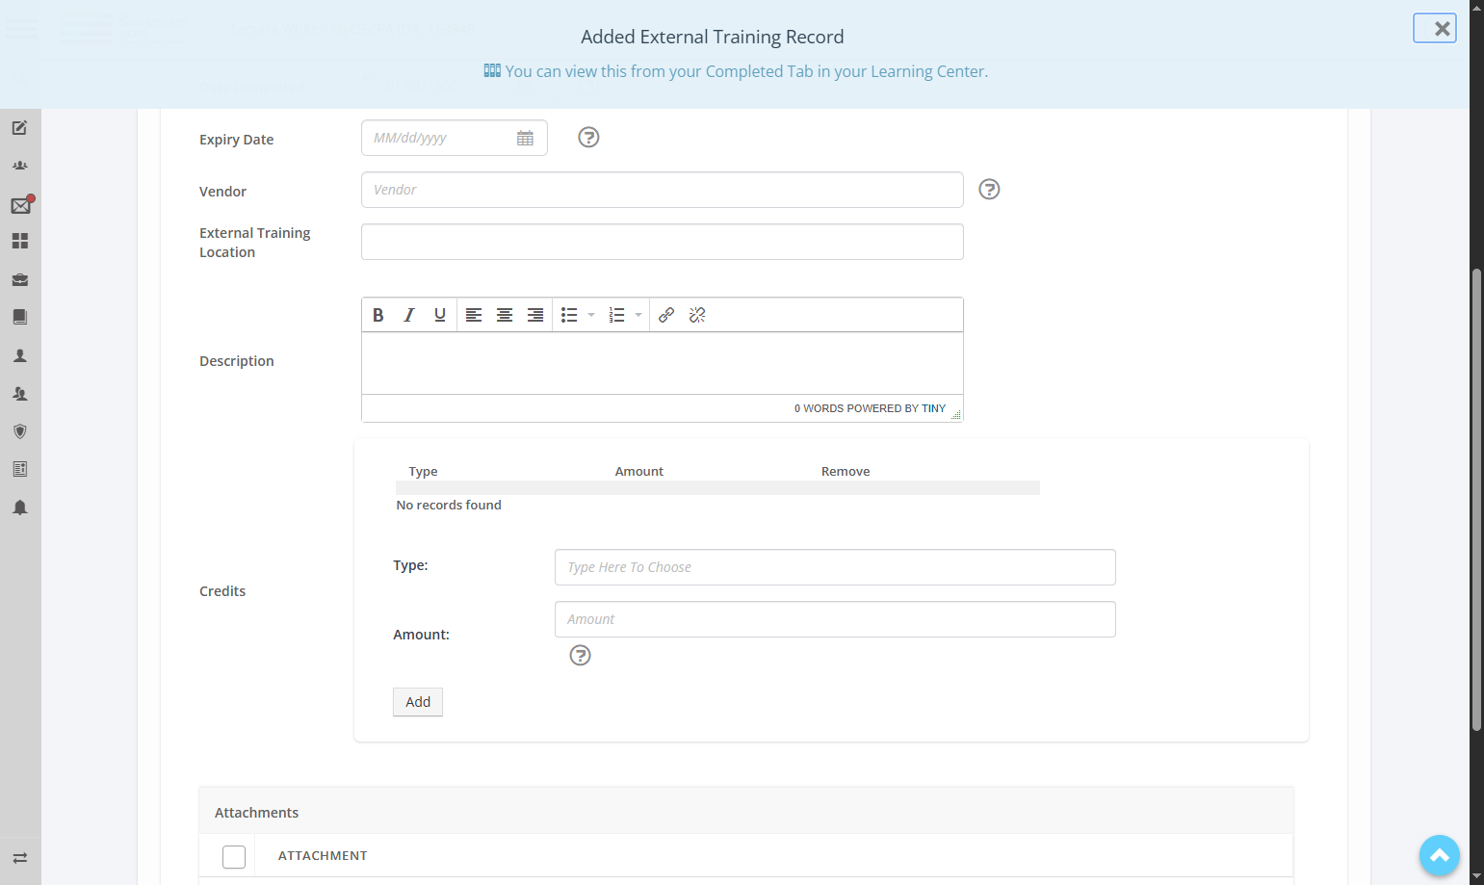
Task: Insert bullet list in description
Action: (x=569, y=315)
